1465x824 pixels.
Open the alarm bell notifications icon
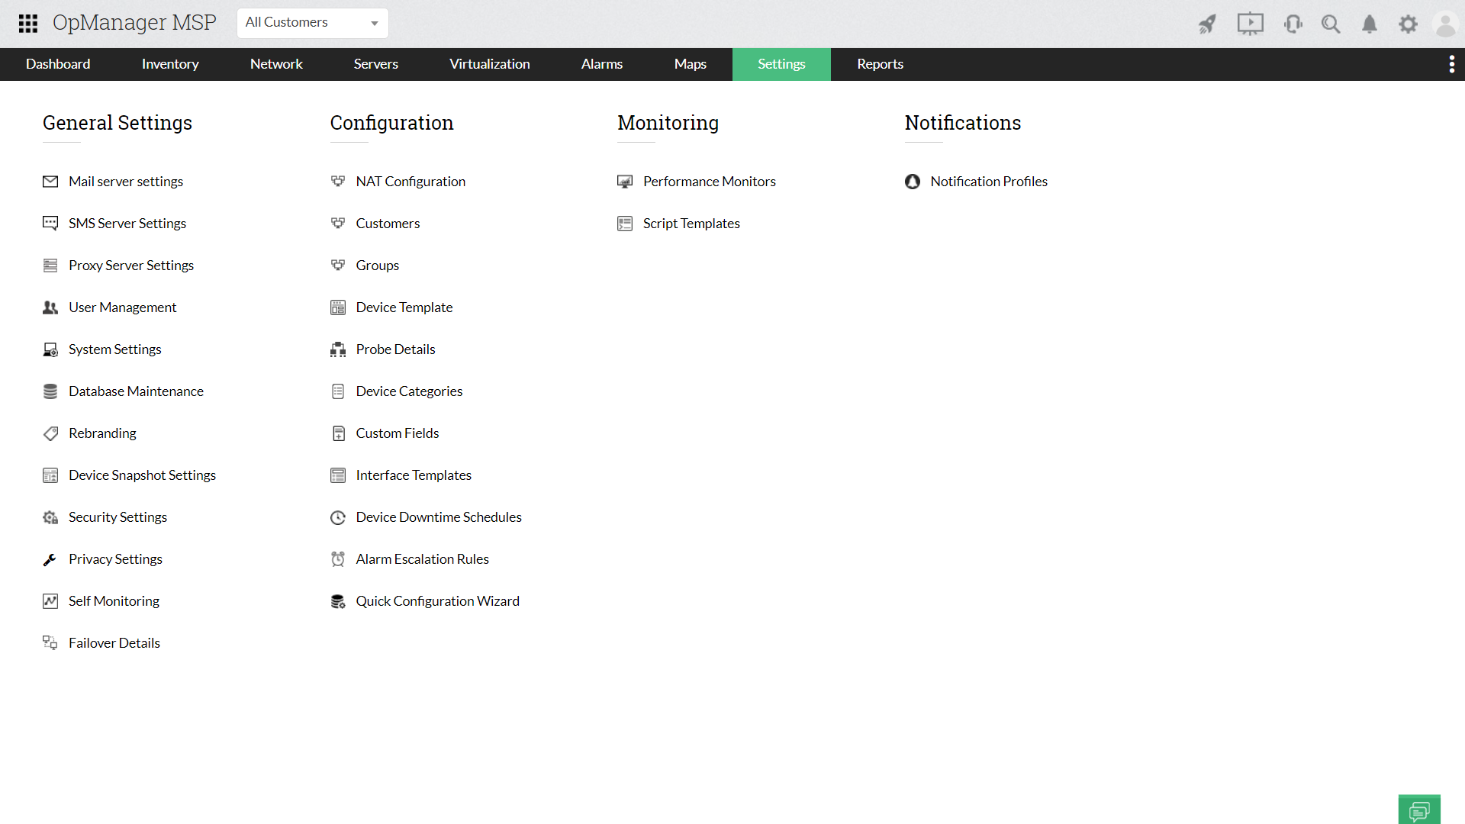click(x=1370, y=24)
